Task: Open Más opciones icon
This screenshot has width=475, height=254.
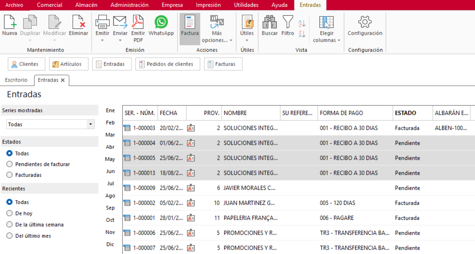Action: (217, 22)
